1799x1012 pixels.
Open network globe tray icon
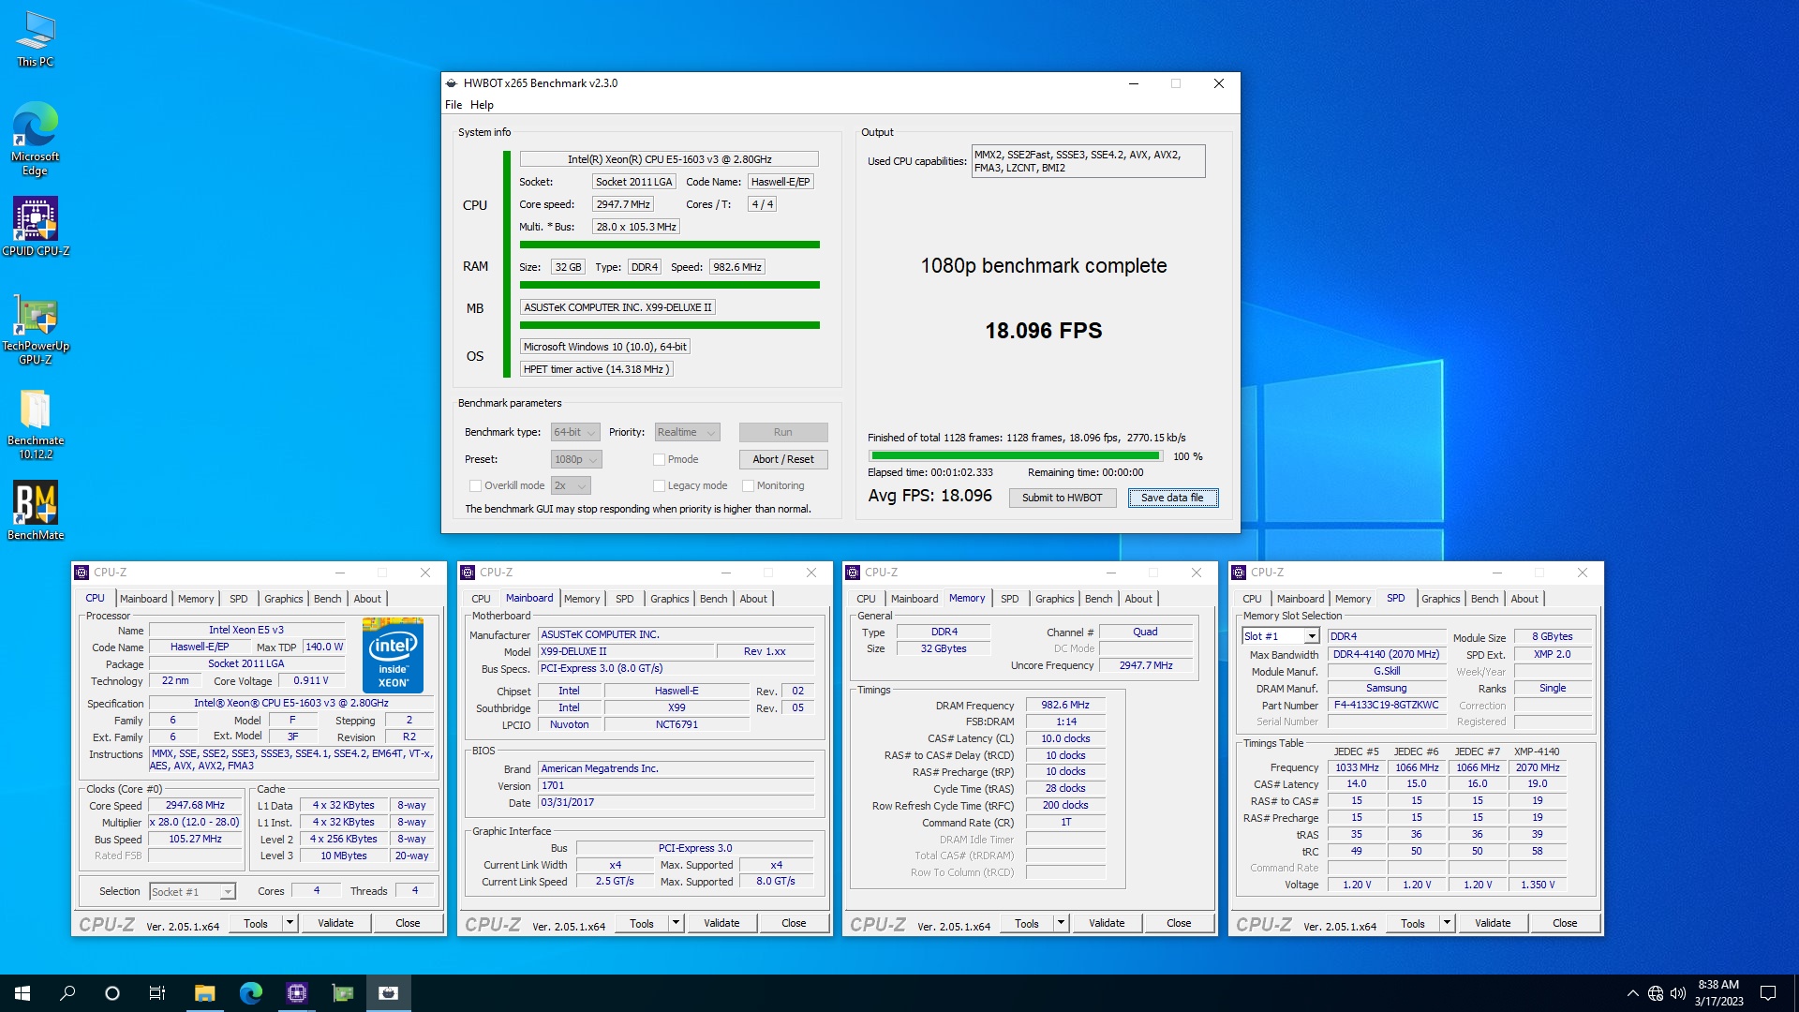[1656, 993]
